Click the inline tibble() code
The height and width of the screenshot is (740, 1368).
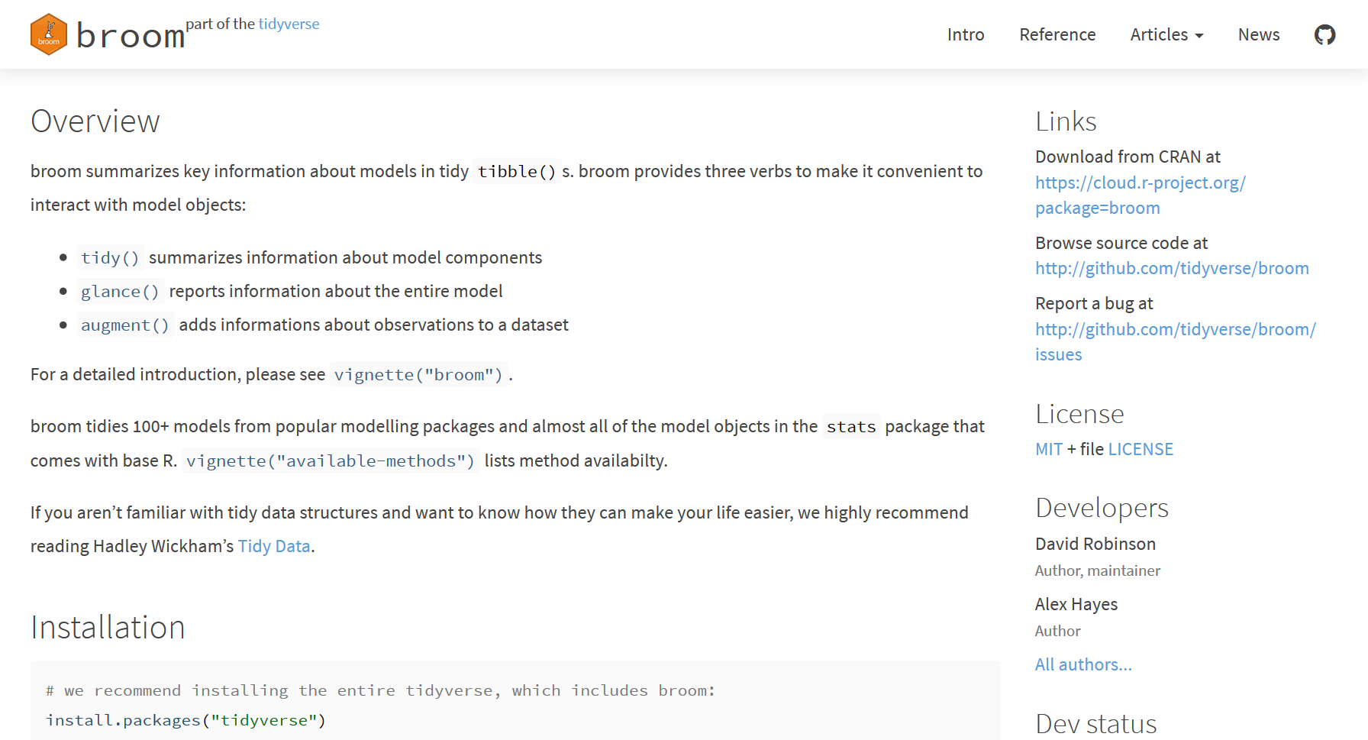517,172
